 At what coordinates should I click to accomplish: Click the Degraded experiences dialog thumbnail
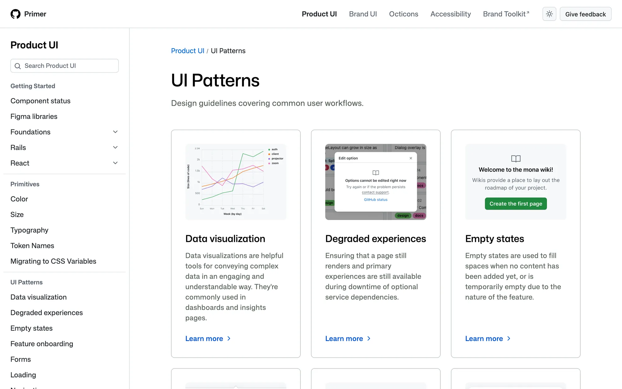click(x=376, y=182)
